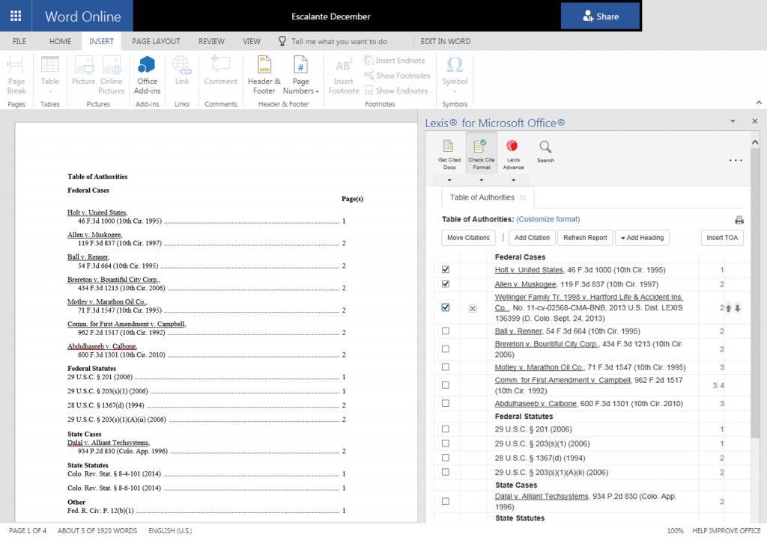Click Show Footnotes in the ribbon
Image resolution: width=767 pixels, height=537 pixels.
(397, 76)
